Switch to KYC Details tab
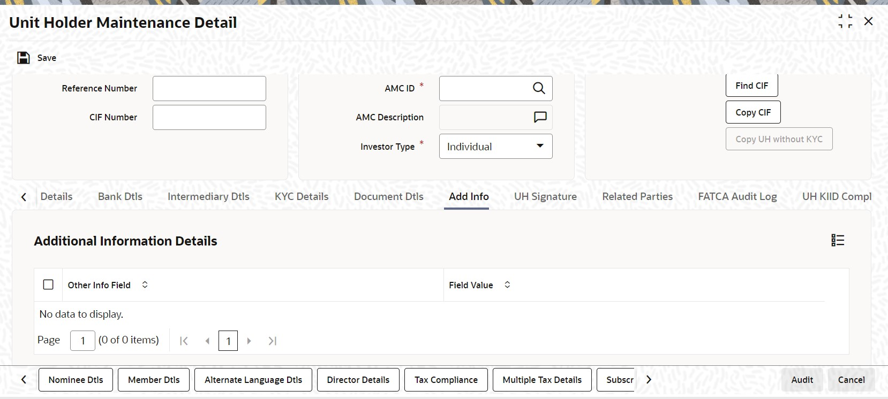The width and height of the screenshot is (888, 399). 302,196
